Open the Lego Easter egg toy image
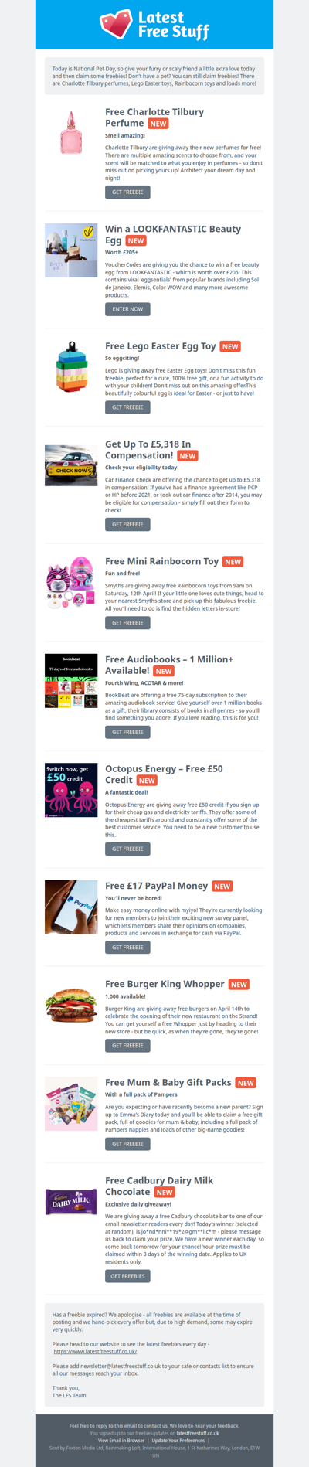 point(71,367)
